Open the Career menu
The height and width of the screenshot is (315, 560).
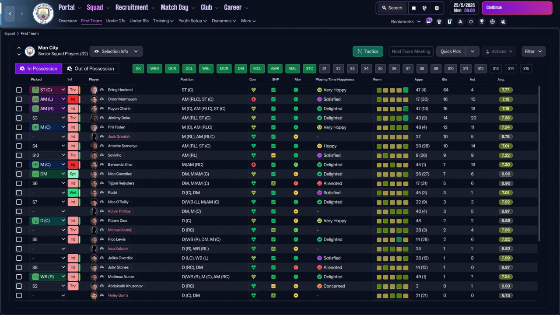pos(236,7)
